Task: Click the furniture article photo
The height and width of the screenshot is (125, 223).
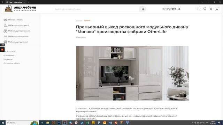Action: [x=132, y=73]
